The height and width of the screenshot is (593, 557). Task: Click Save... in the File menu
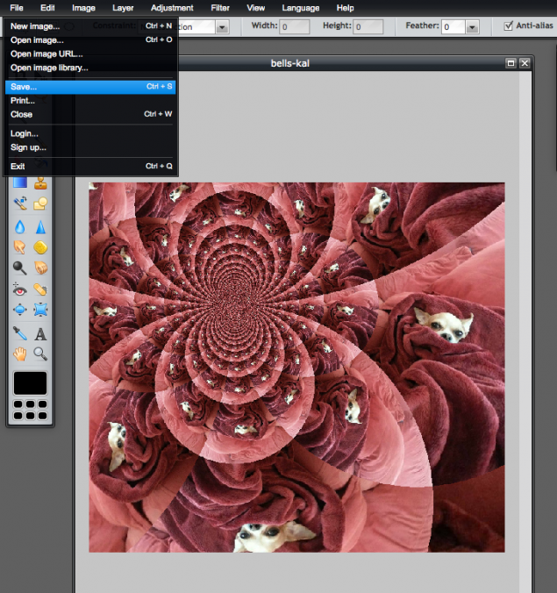90,87
